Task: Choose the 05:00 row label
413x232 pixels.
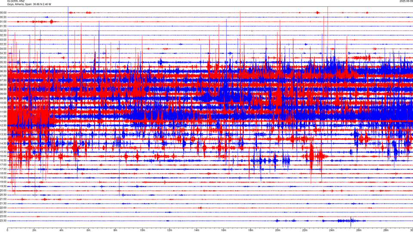Action: [3, 58]
